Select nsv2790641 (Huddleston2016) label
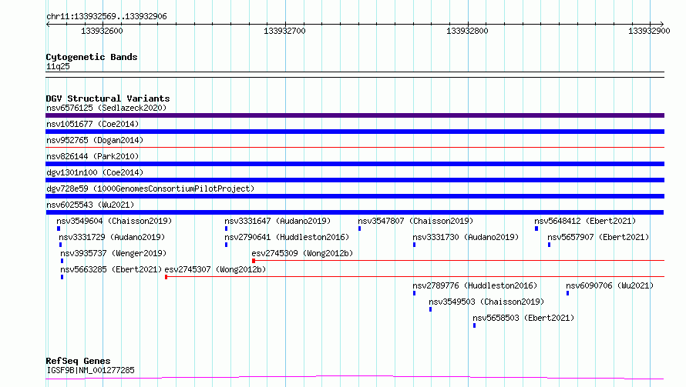The height and width of the screenshot is (387, 686). coord(287,237)
